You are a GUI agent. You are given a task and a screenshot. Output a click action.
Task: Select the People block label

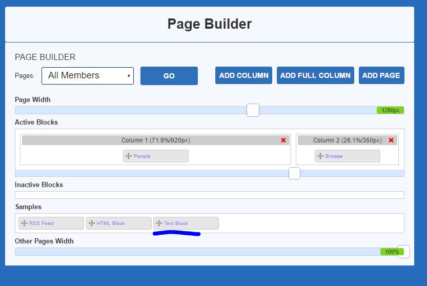click(x=142, y=156)
